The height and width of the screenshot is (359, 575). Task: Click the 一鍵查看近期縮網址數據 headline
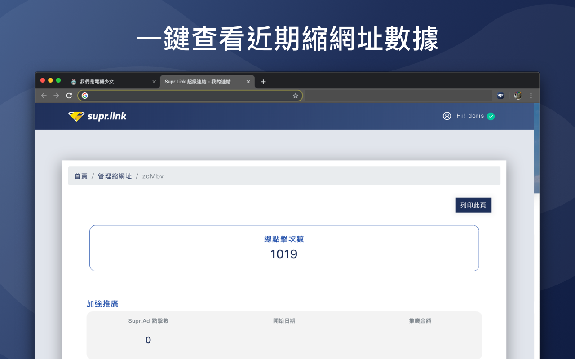(287, 39)
